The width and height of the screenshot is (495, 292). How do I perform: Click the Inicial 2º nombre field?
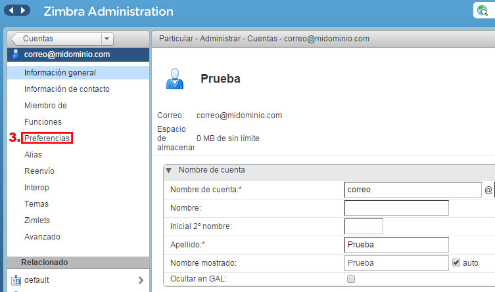(364, 226)
